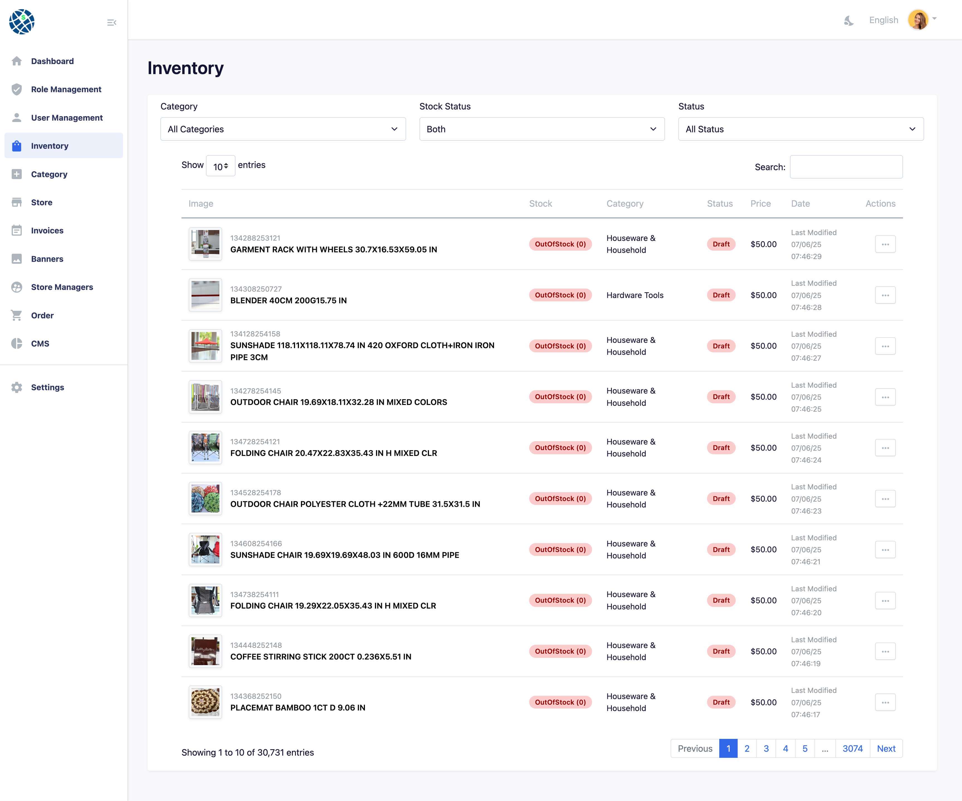Open the Dashboard home icon
This screenshot has height=801, width=962.
coord(17,61)
